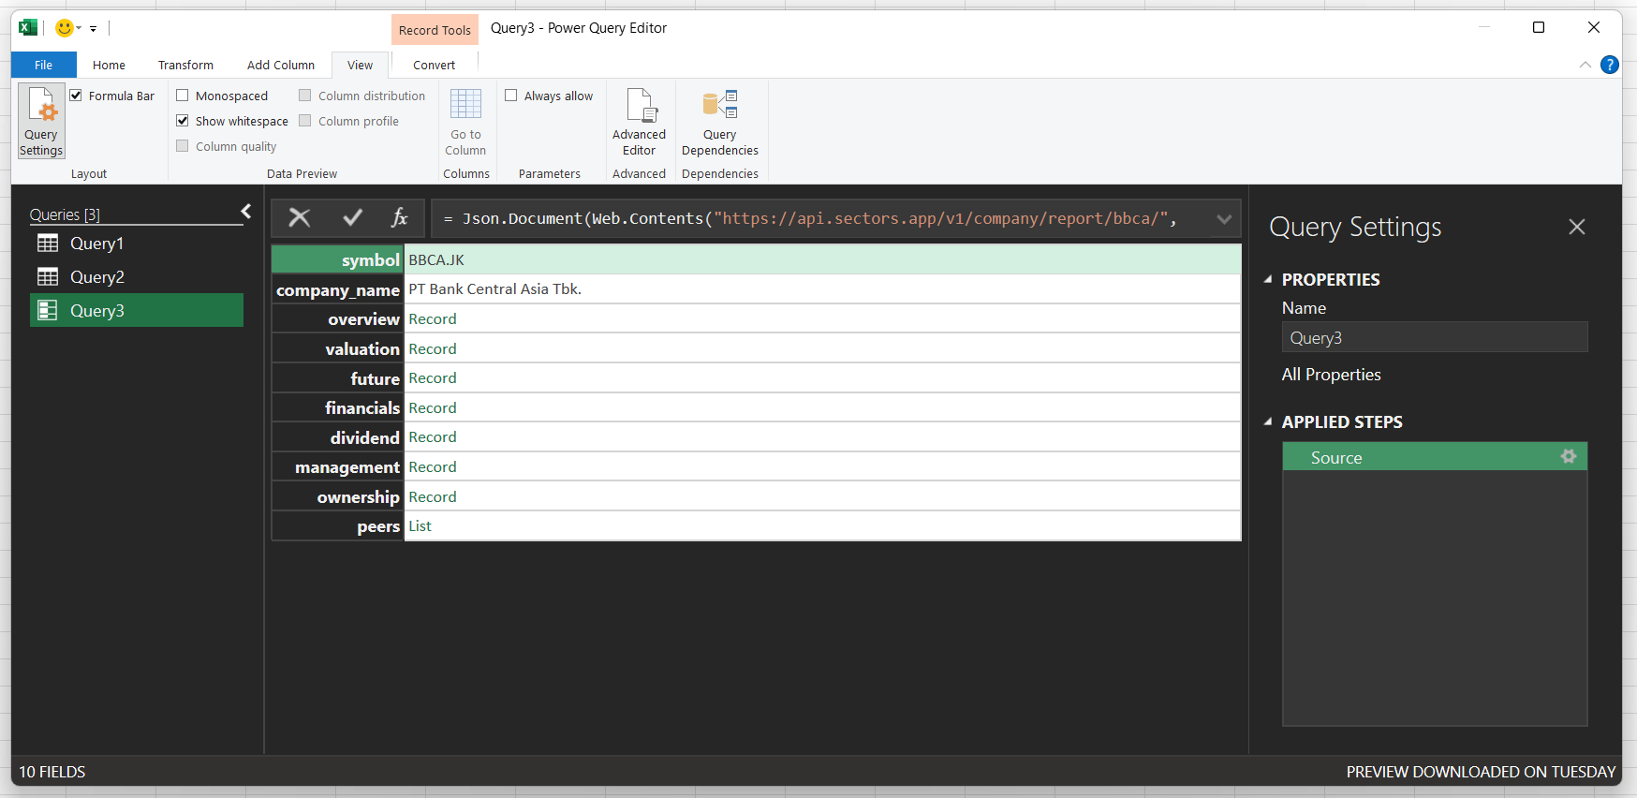Select Query1 in Queries list
Viewport: 1637px width, 798px height.
point(137,244)
